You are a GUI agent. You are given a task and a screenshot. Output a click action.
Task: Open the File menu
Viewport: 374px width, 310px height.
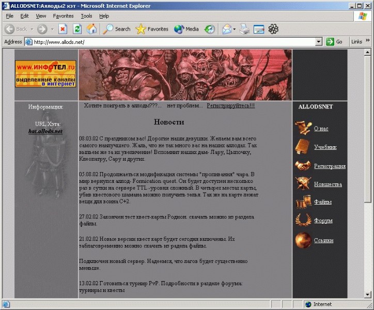pyautogui.click(x=9, y=16)
